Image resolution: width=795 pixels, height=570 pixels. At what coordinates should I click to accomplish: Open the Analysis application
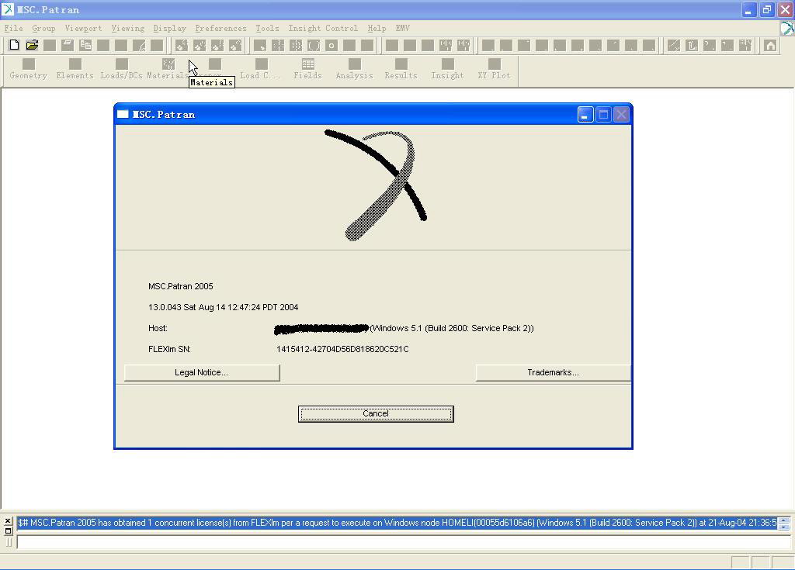(354, 69)
